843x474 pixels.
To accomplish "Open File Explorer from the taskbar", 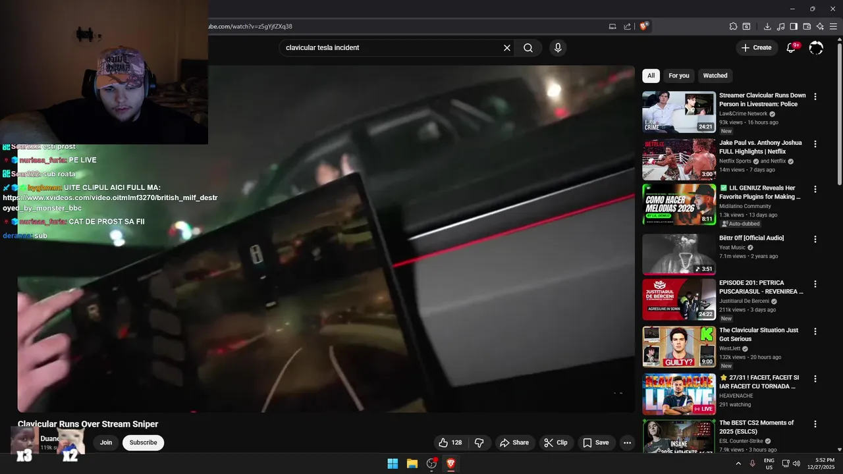I will click(412, 463).
